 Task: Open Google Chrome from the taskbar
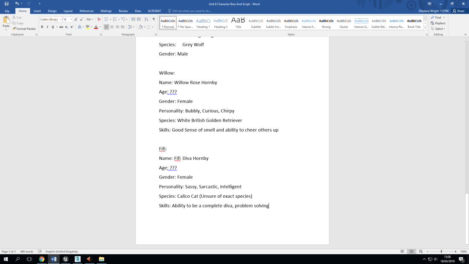42,259
